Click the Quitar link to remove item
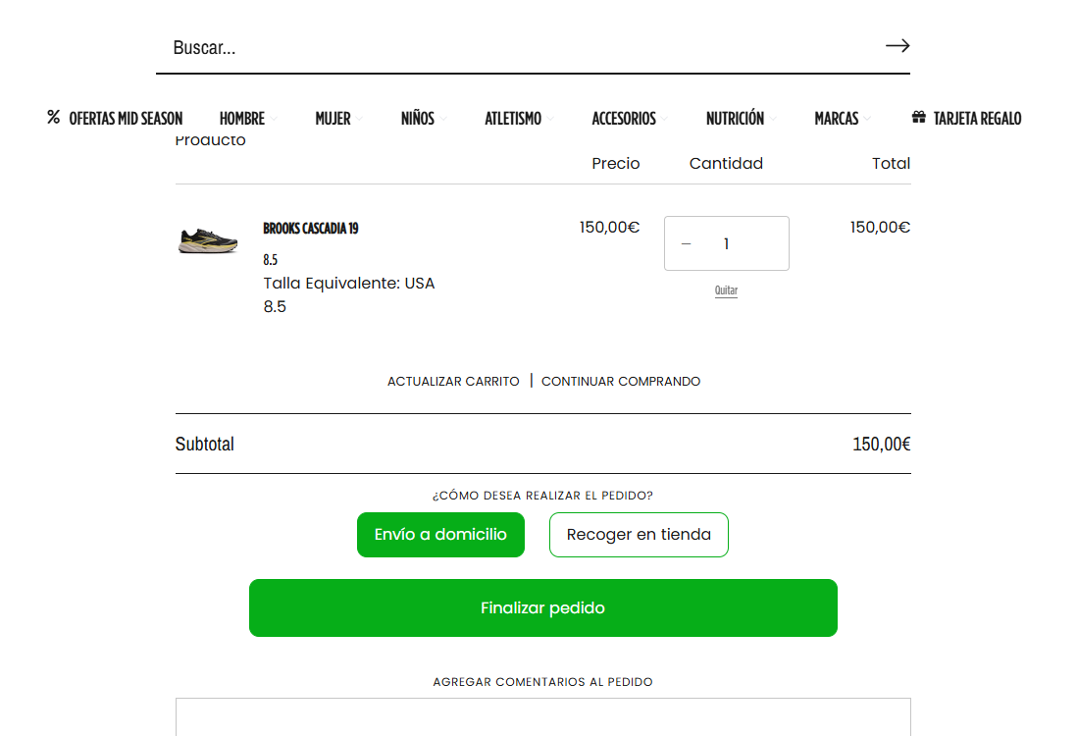This screenshot has height=736, width=1077. [x=726, y=290]
